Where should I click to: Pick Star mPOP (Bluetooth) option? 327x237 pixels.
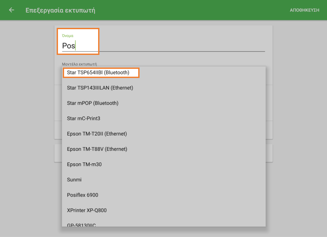tap(92, 103)
